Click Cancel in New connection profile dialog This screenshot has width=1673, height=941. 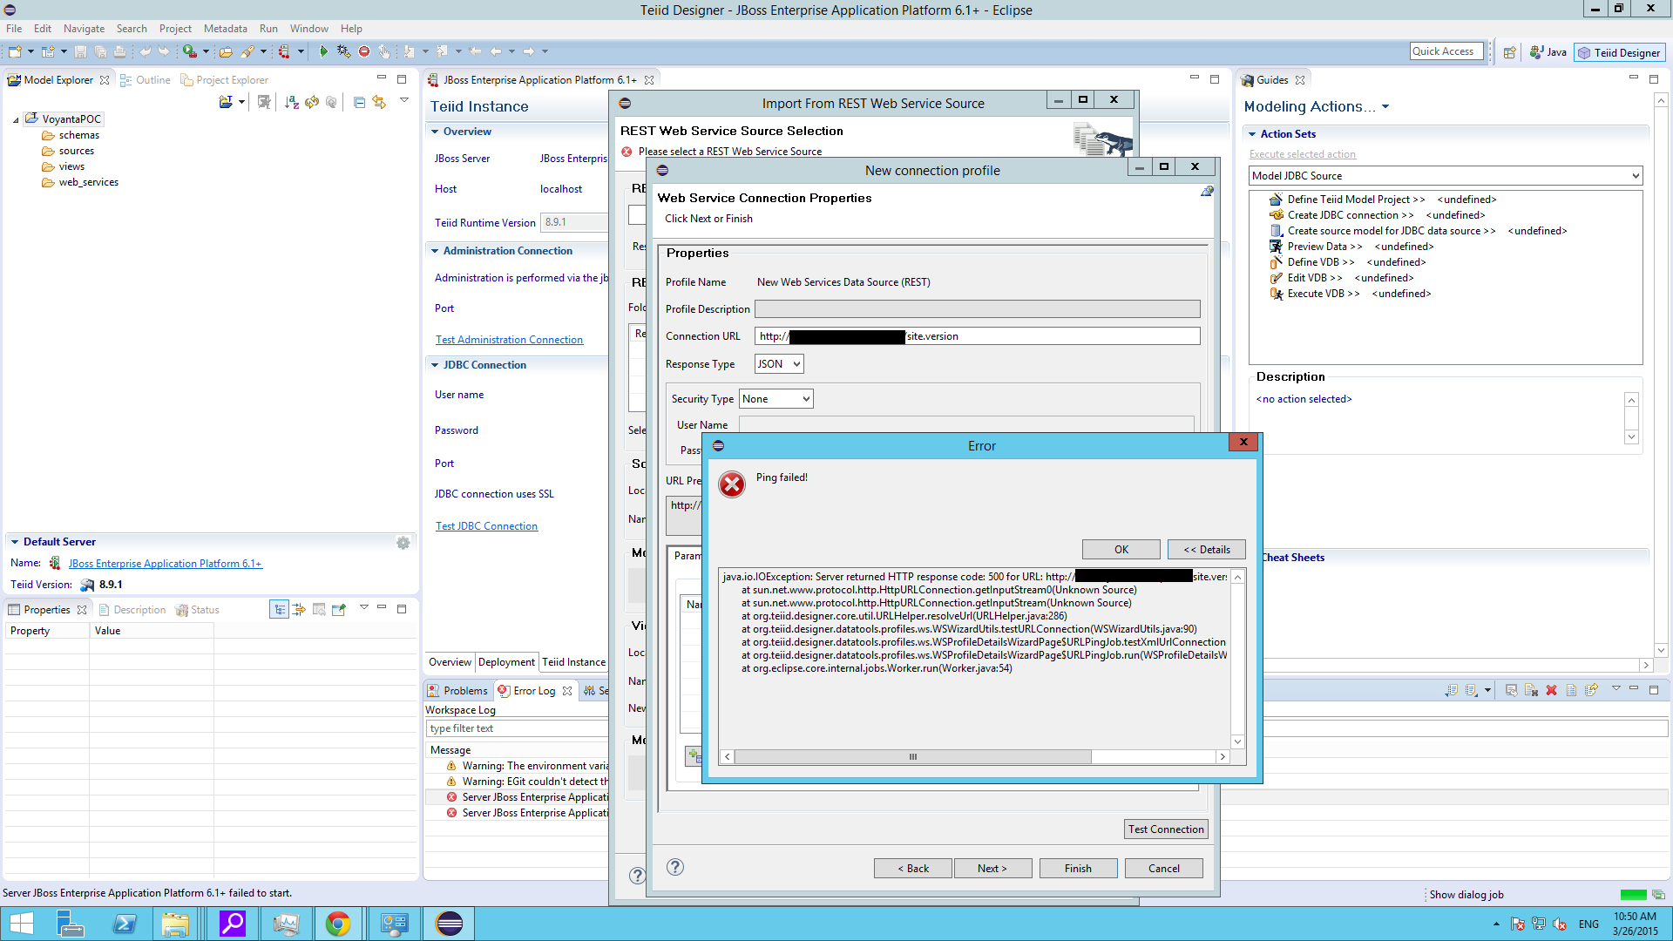point(1164,869)
